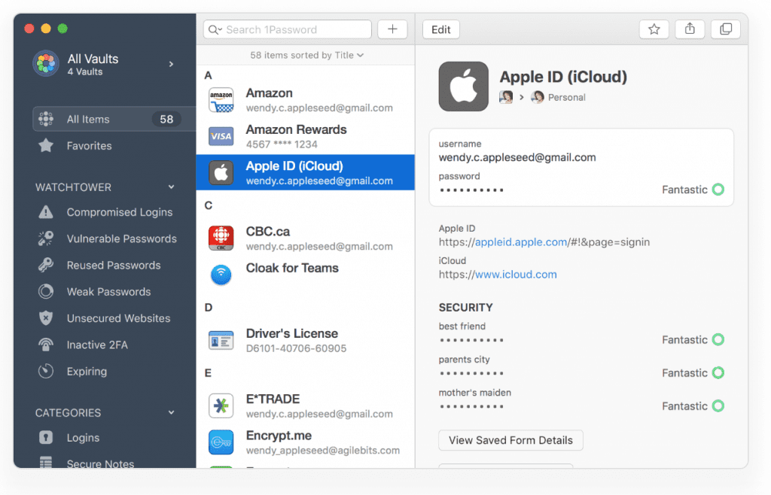771x495 pixels.
Task: Select the Amazon cart icon entry
Action: (x=221, y=100)
